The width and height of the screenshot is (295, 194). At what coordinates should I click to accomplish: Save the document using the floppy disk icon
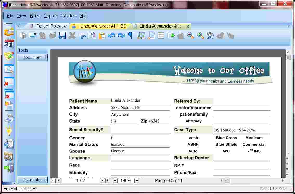[62, 36]
